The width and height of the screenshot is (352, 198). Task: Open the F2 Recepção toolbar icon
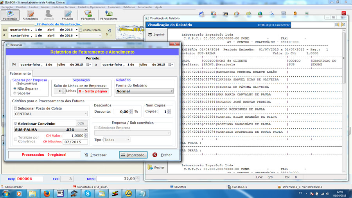[x=10, y=15]
